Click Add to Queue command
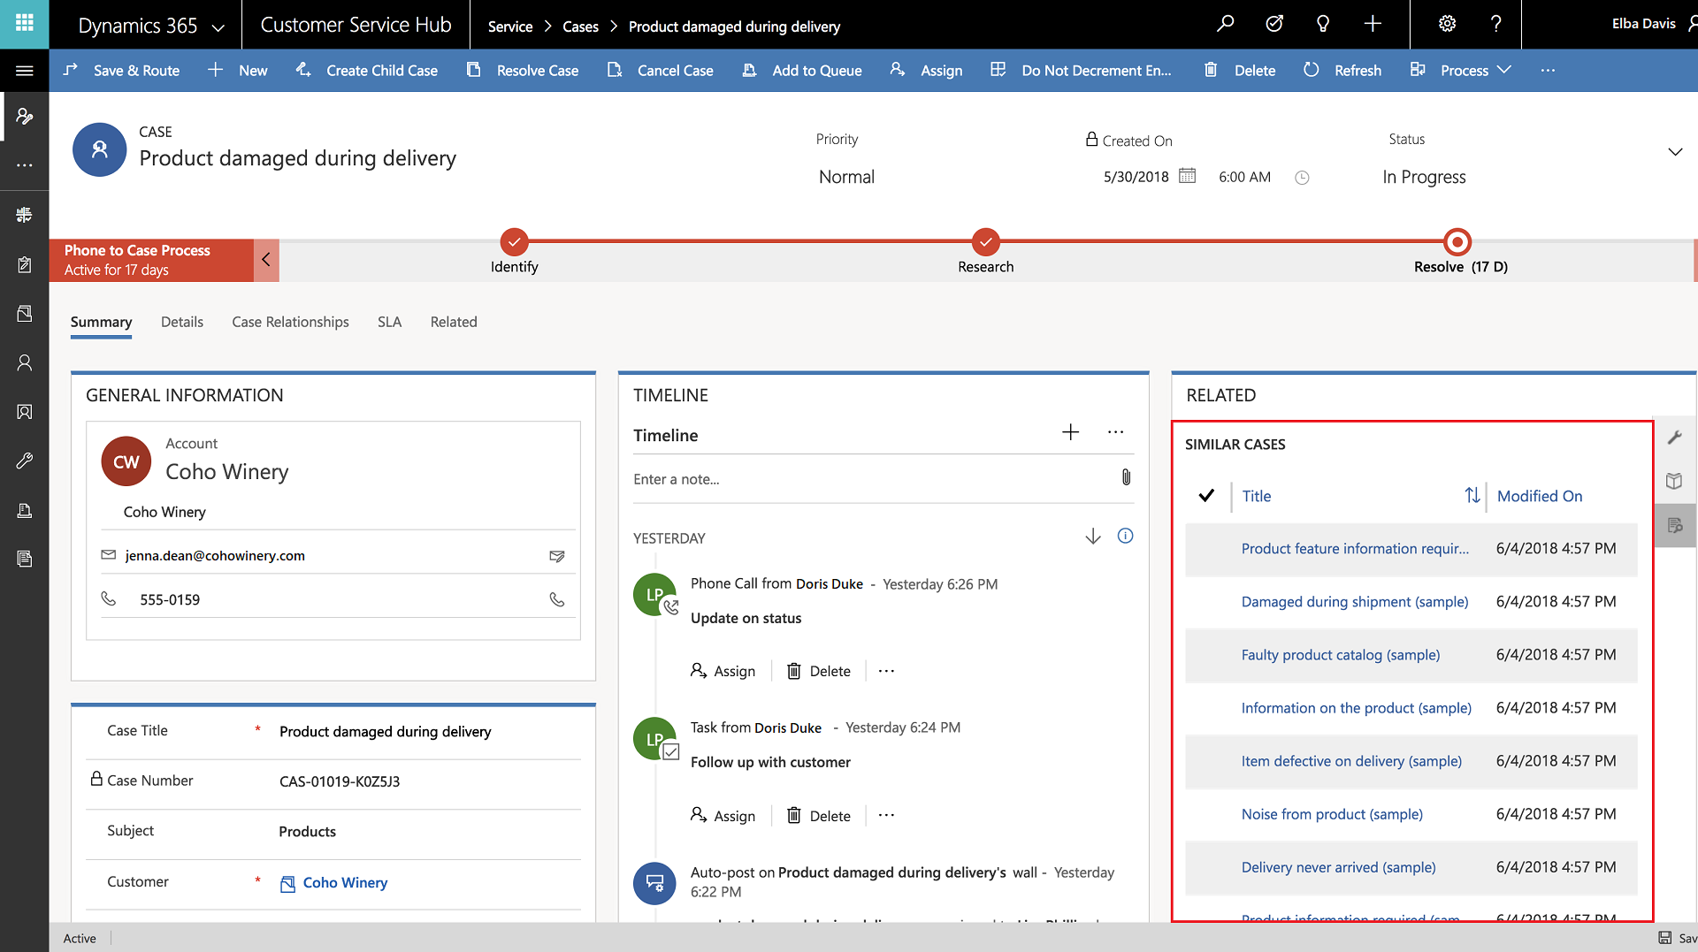This screenshot has width=1698, height=952. pos(801,70)
